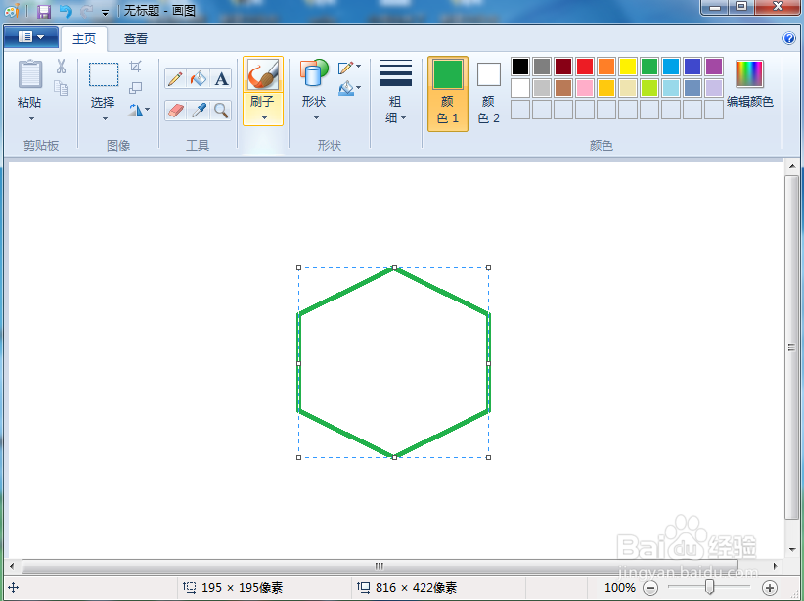Viewport: 804px width, 601px height.
Task: Click the Copy icon
Action: pyautogui.click(x=61, y=88)
